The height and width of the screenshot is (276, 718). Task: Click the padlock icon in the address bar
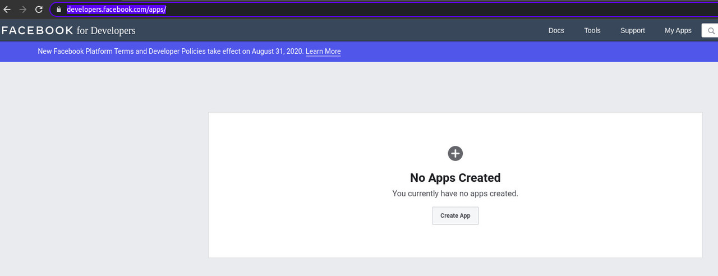point(58,10)
